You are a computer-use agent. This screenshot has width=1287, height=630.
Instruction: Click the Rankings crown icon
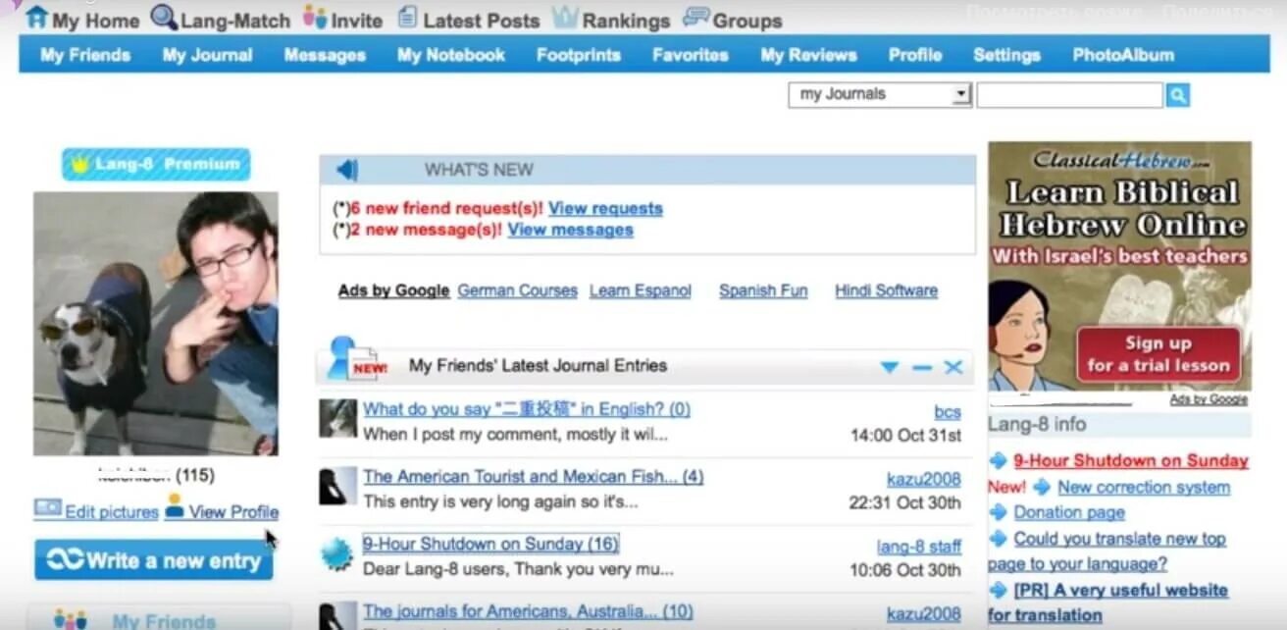point(564,17)
